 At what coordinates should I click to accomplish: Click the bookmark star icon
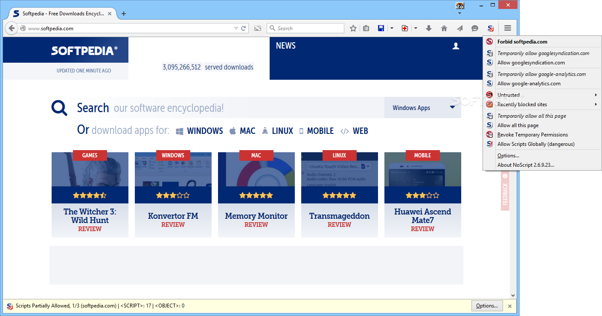353,28
